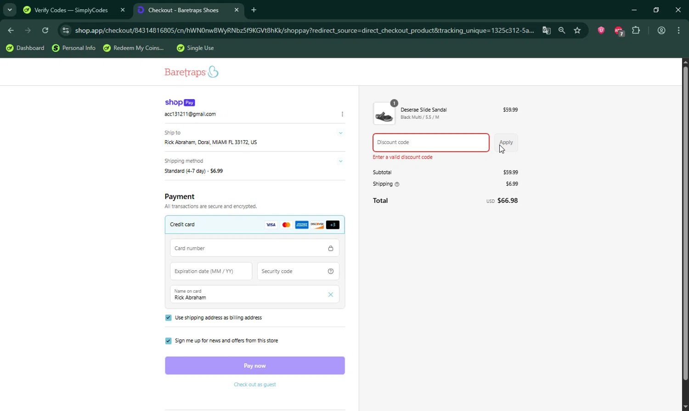Click the Shop Pay logo

180,102
